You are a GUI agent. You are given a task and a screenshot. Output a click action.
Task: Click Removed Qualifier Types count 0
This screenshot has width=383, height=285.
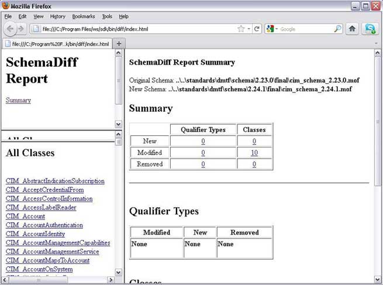(203, 164)
